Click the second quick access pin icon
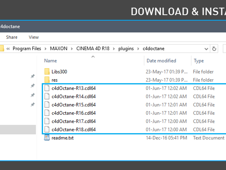The height and width of the screenshot is (170, 226). (x=33, y=86)
